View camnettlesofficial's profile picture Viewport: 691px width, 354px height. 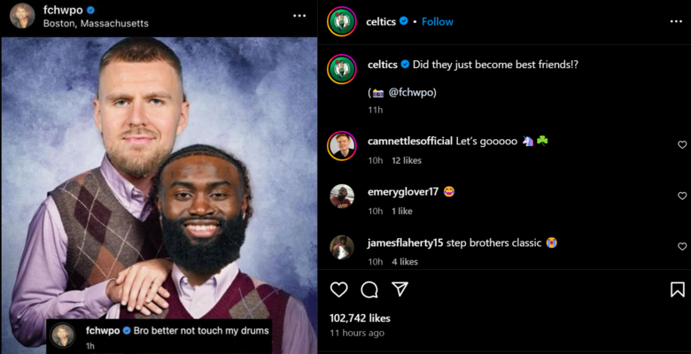click(x=342, y=146)
